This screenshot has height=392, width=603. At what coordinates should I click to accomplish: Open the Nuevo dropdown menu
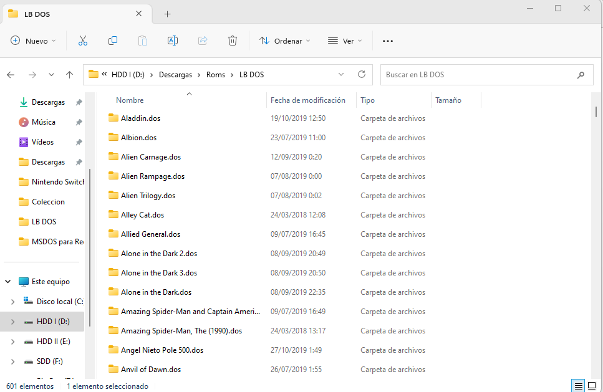pyautogui.click(x=33, y=41)
